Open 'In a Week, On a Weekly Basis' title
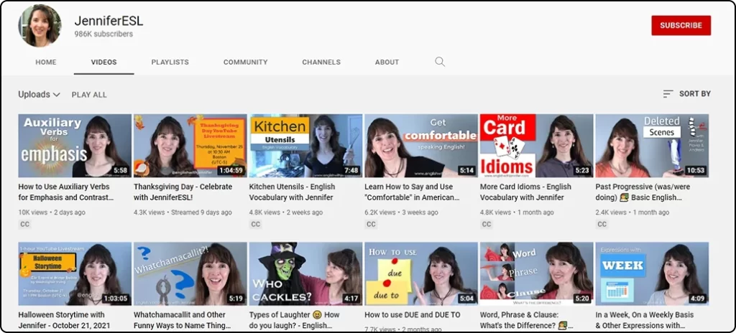736x333 pixels. pyautogui.click(x=645, y=320)
